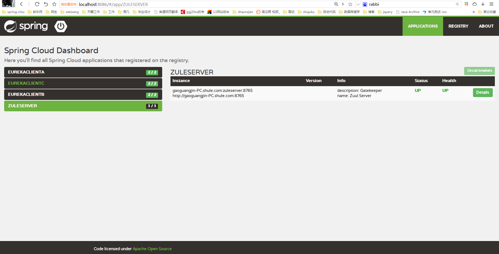Click the Spring Boot power hexagon icon
Screen dimensions: 499x254
pos(61,26)
